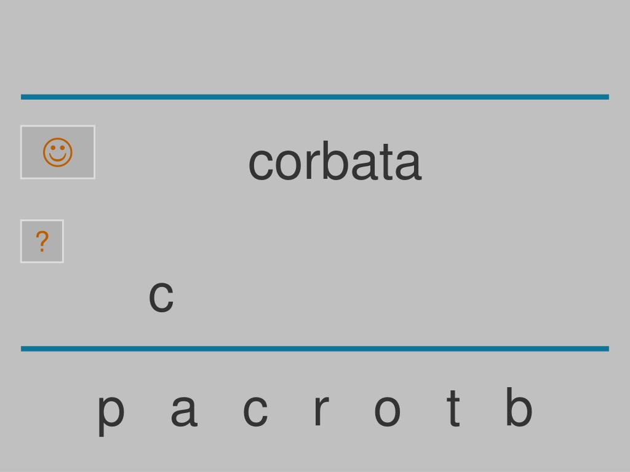Viewport: 630px width, 472px height.
Task: Click the final letter a in corbata
Action: tap(409, 165)
